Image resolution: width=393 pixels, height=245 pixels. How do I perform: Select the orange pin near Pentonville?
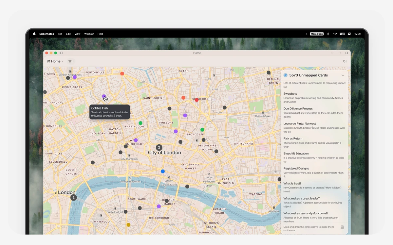point(122,73)
